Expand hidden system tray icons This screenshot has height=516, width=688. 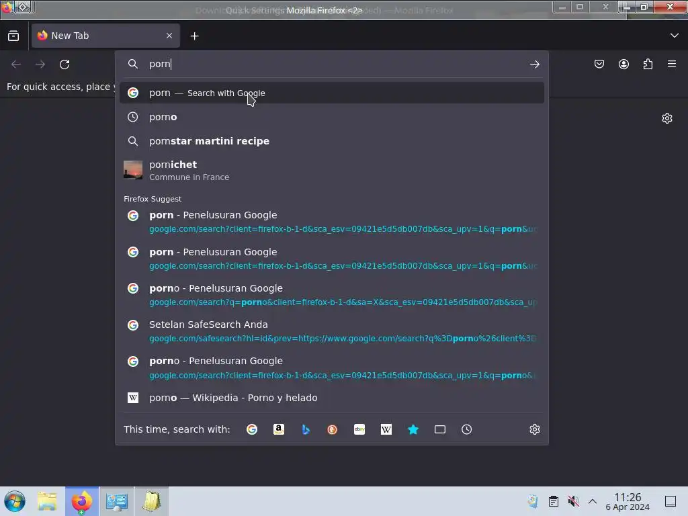coord(593,501)
